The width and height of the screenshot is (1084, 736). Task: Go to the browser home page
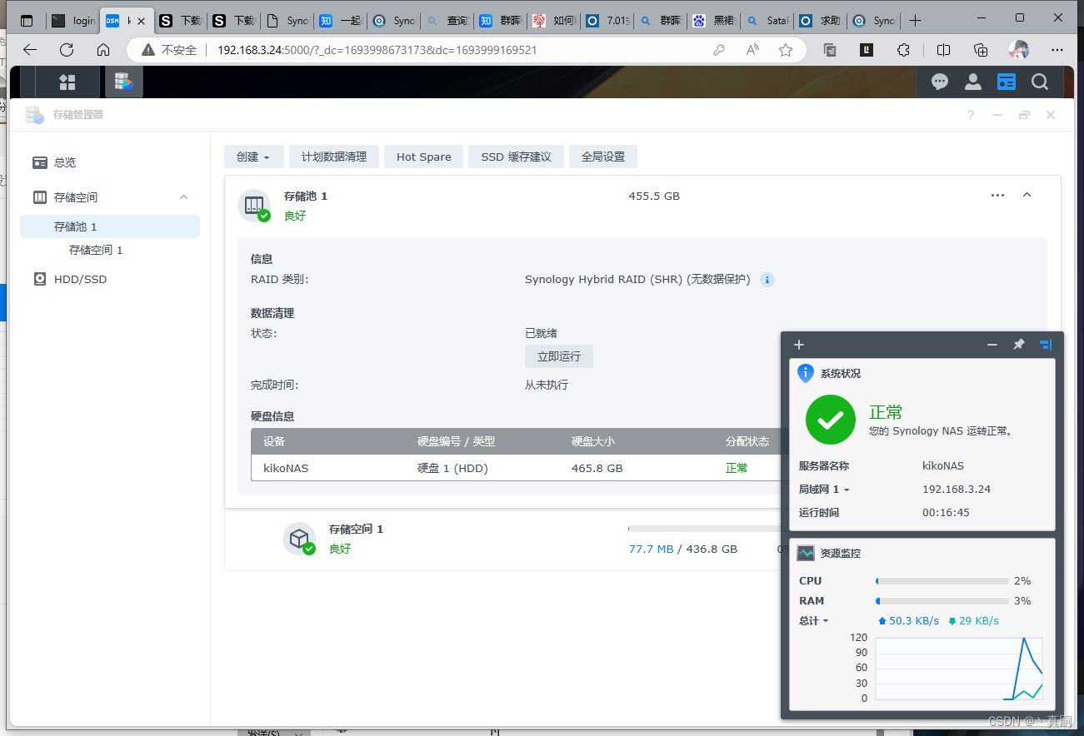[103, 50]
